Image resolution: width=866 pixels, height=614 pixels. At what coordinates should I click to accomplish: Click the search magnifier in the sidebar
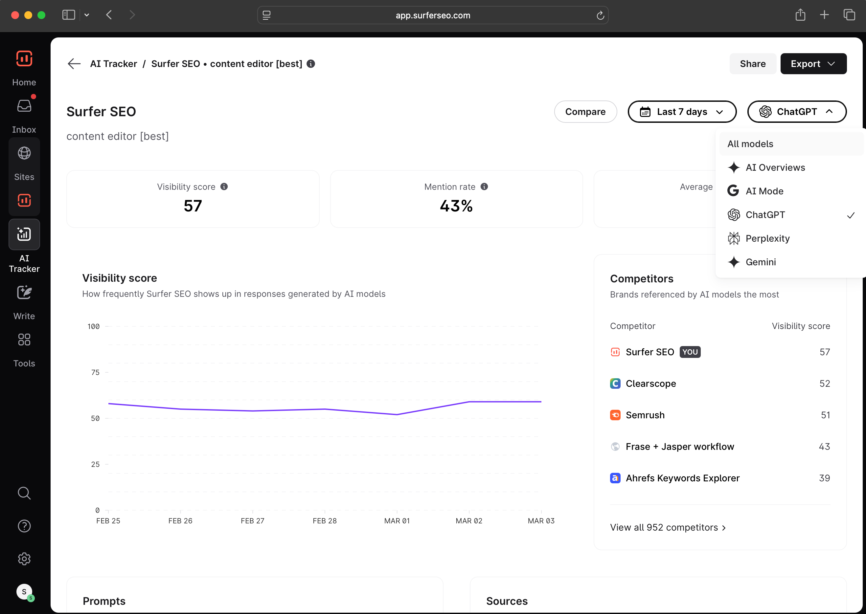(24, 493)
